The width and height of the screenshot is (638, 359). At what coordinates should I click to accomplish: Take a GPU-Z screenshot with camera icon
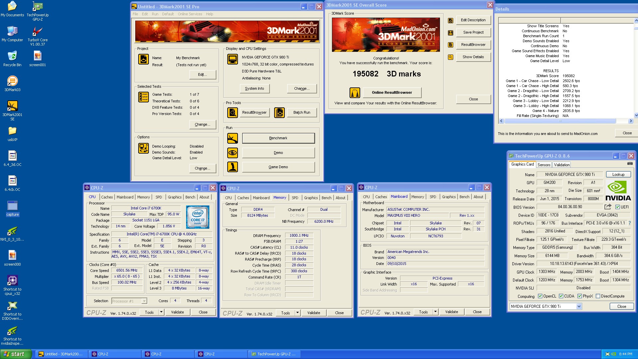pos(630,164)
